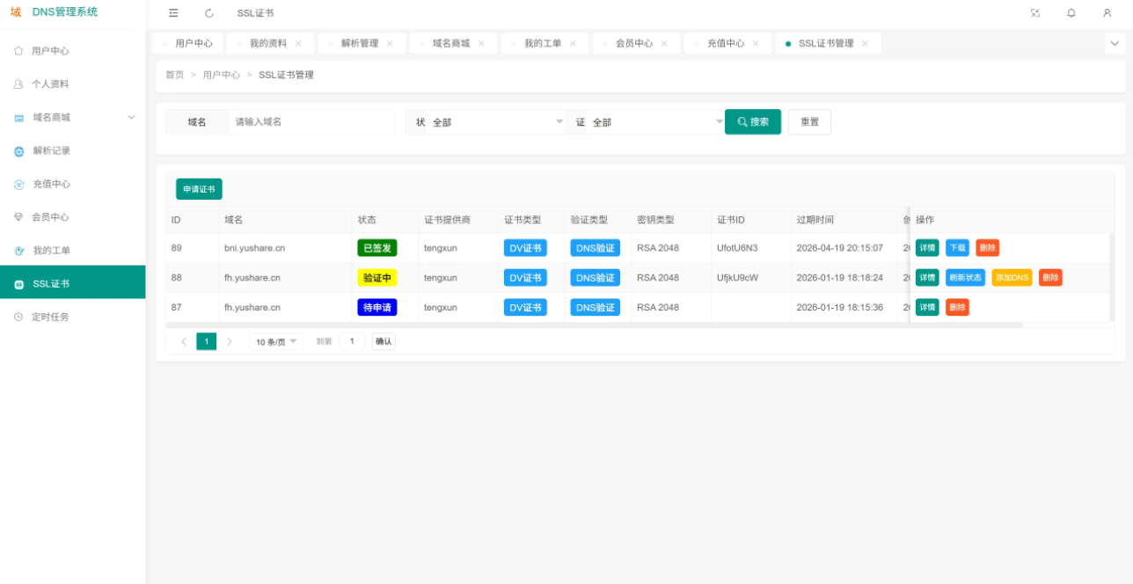Expand the tab list chevron at far right
Viewport: 1133px width, 584px height.
pyautogui.click(x=1115, y=43)
